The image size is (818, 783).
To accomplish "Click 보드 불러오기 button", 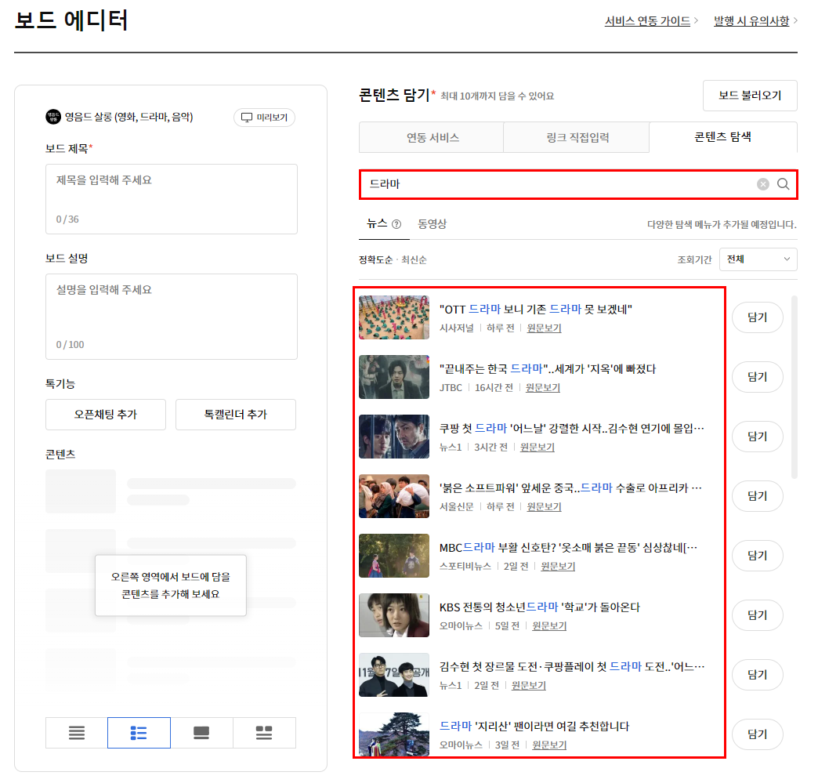I will coord(750,96).
